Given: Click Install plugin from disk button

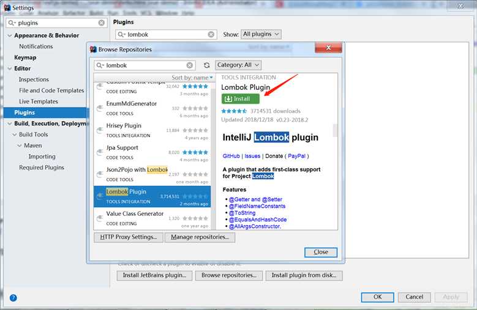Looking at the screenshot, I should pyautogui.click(x=304, y=275).
